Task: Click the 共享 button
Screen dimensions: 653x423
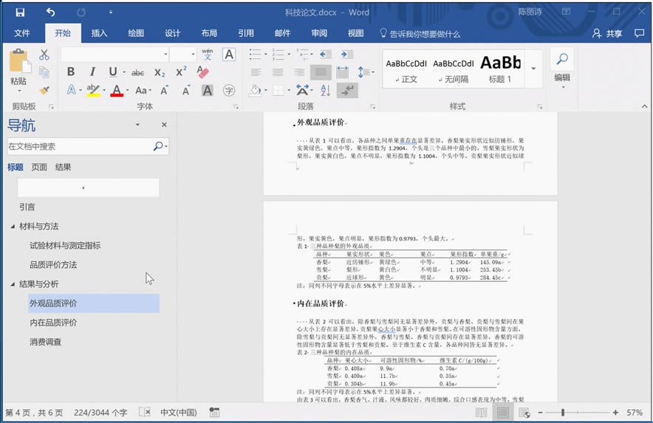Action: coord(607,33)
